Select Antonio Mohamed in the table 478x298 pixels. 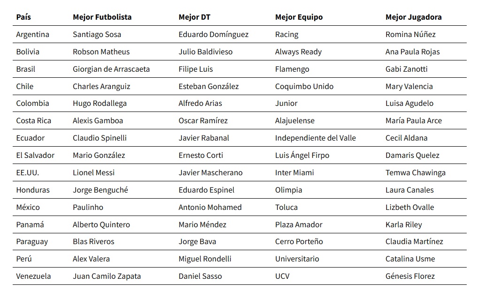(210, 207)
